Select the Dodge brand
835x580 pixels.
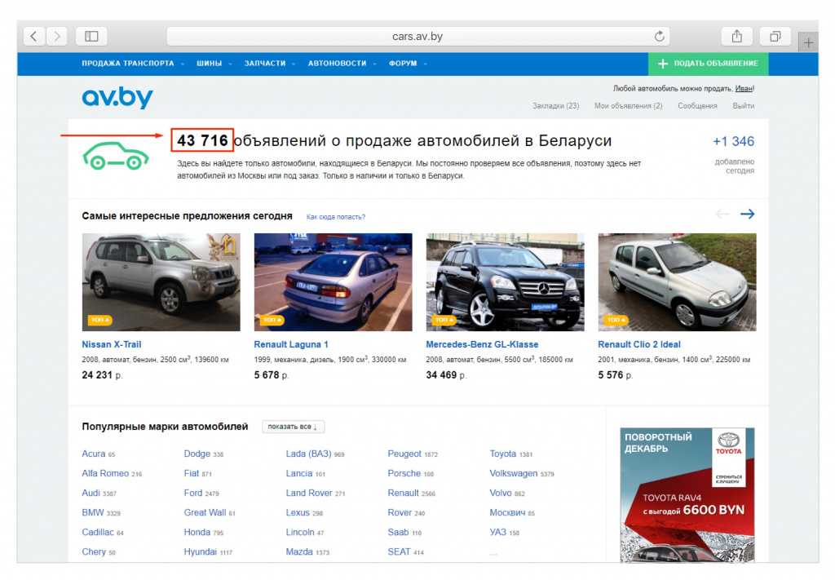(x=197, y=454)
